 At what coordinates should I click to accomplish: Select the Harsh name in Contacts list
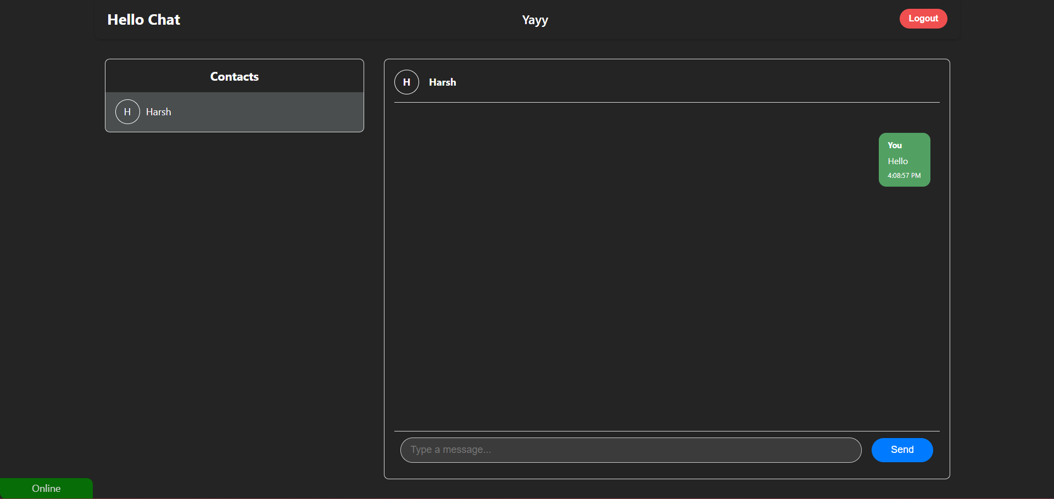(159, 112)
